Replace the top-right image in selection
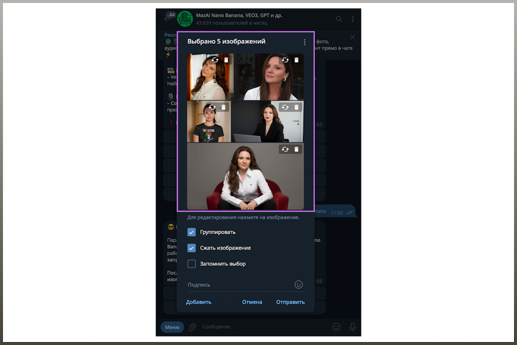The image size is (517, 345). (x=285, y=60)
